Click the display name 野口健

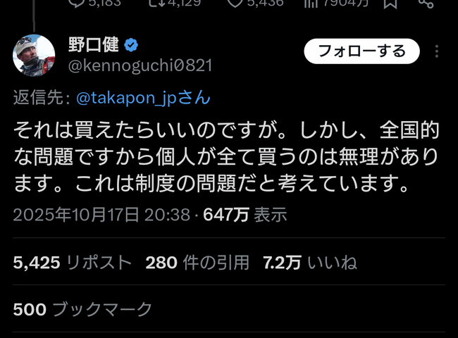point(94,45)
